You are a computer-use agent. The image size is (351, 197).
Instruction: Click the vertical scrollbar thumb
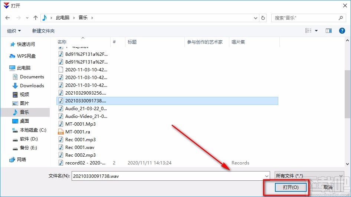tap(347, 94)
